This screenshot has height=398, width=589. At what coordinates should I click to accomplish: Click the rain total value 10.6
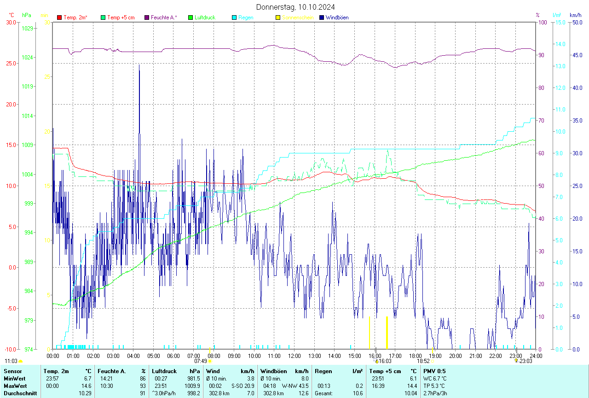pyautogui.click(x=358, y=393)
